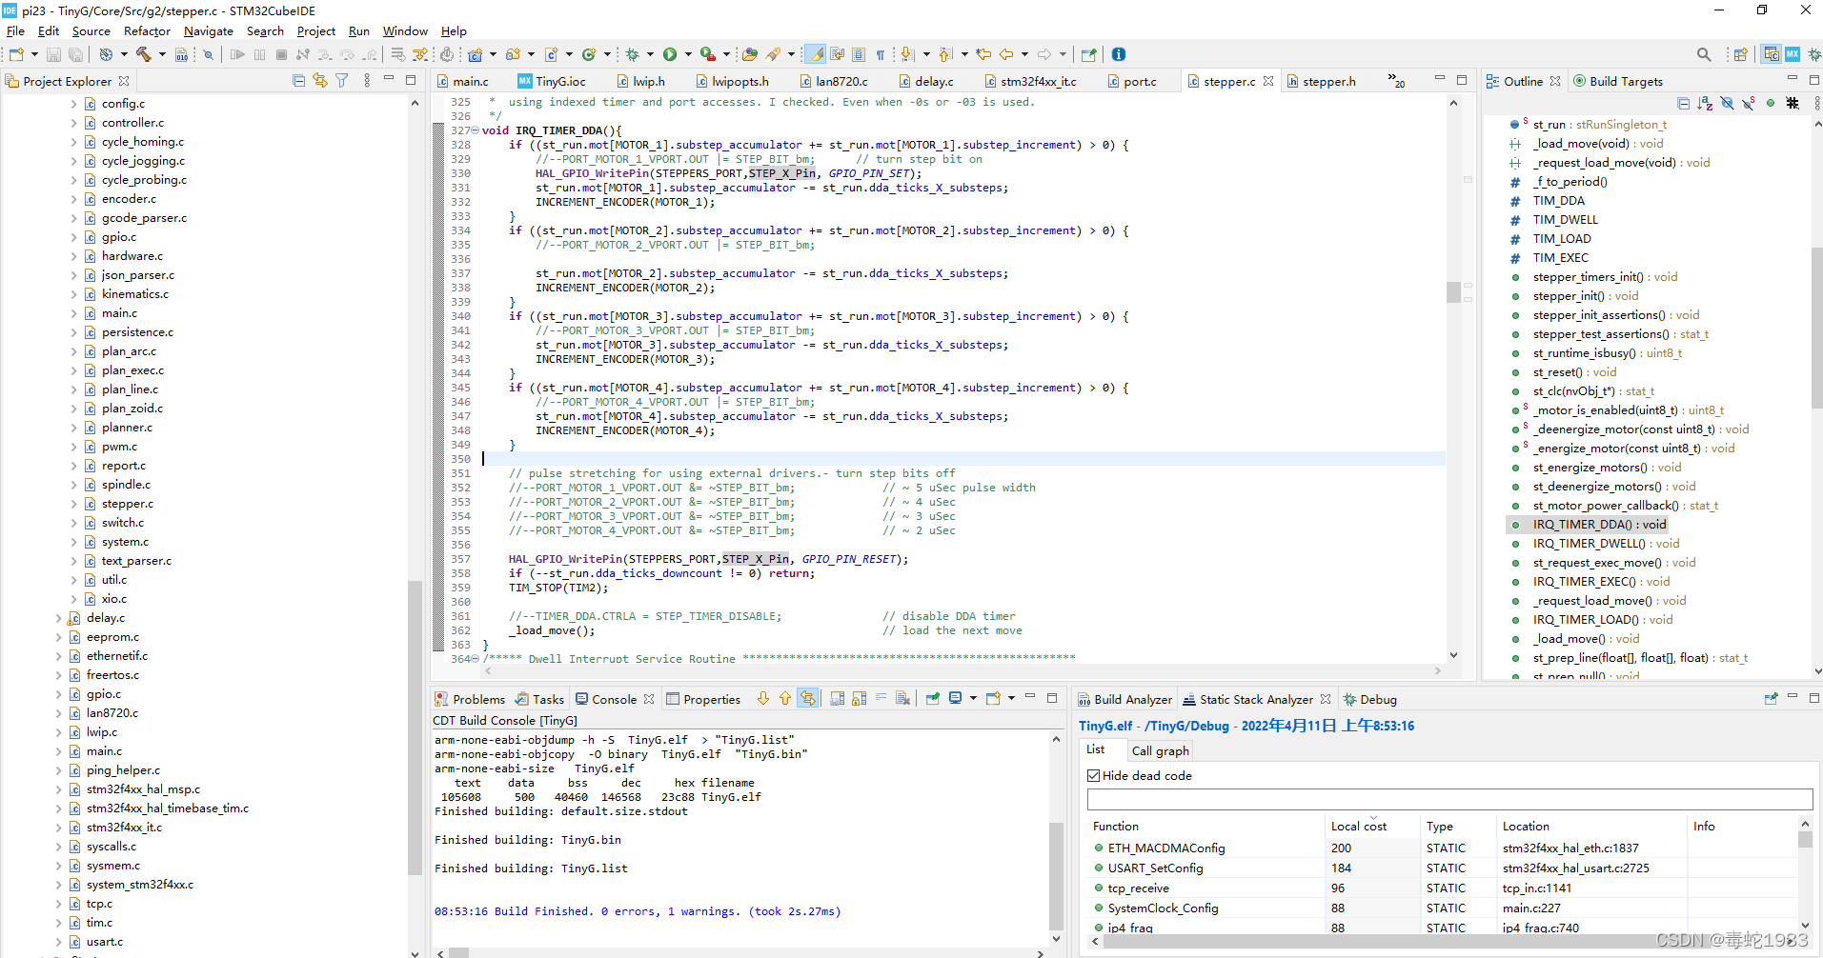This screenshot has width=1823, height=958.
Task: Select planner.c in Project Explorer
Action: [127, 427]
